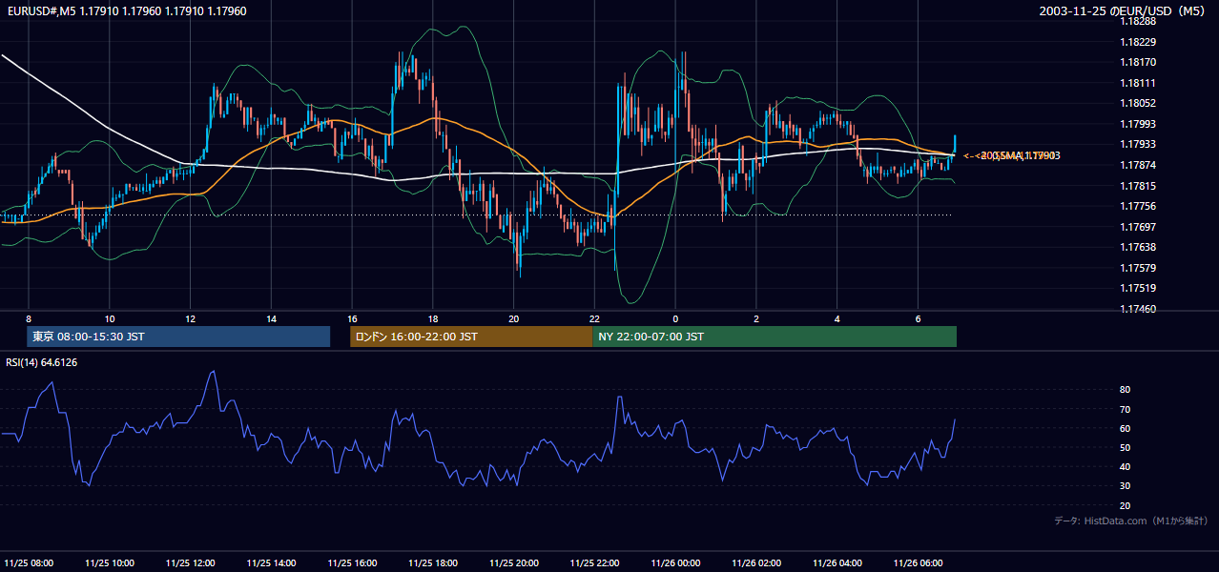Viewport: 1219px width, 572px height.
Task: Click the bottom time label 11/26 00:00
Action: tap(676, 562)
